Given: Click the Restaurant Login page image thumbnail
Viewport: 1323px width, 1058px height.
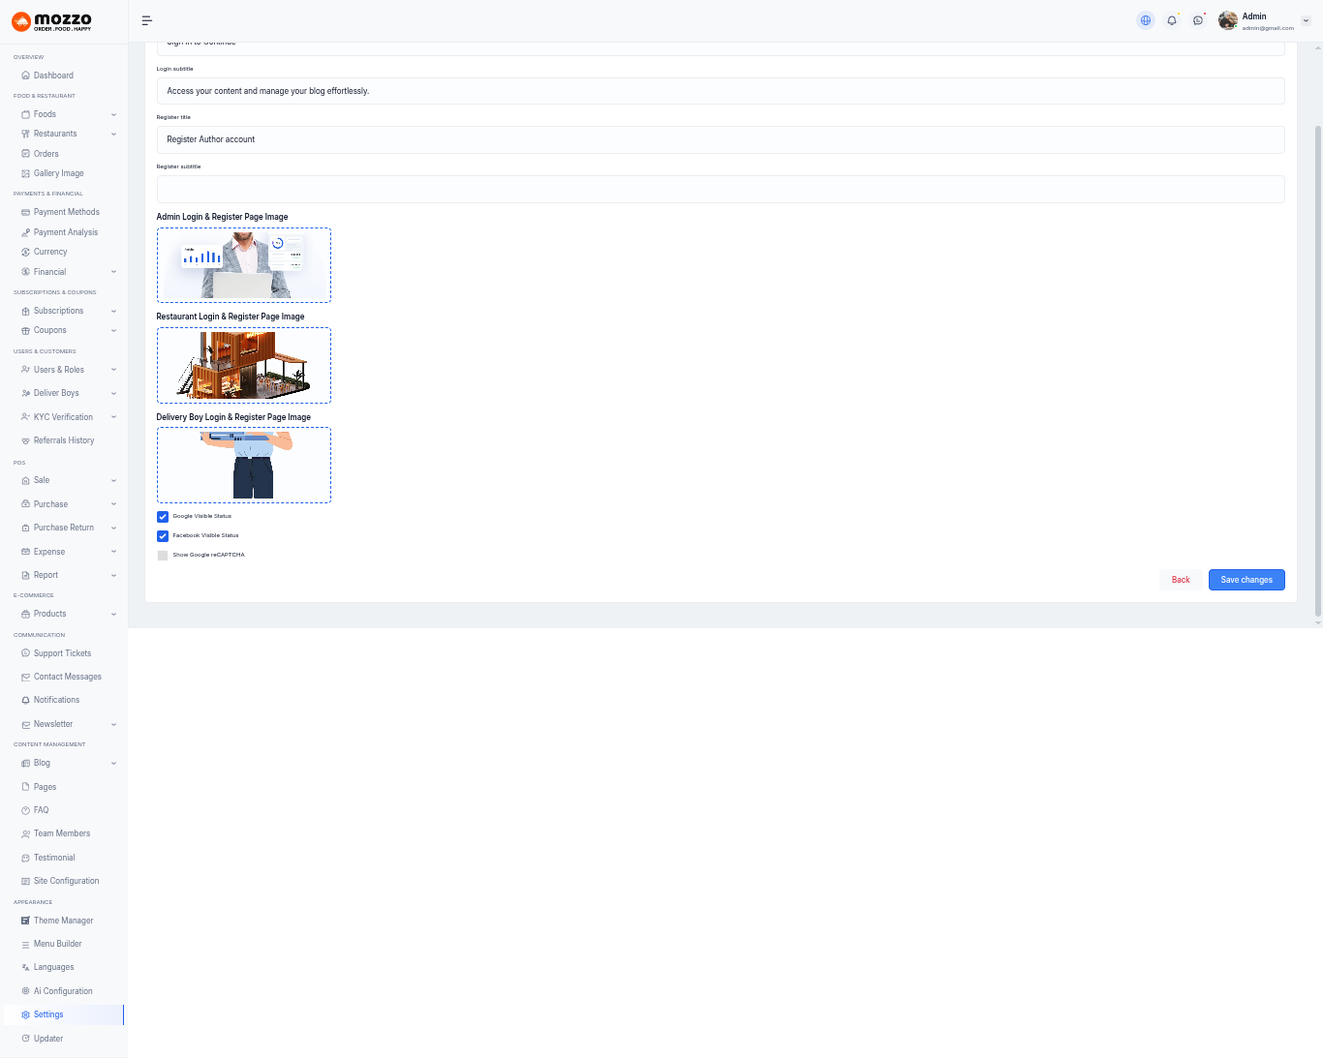Looking at the screenshot, I should coord(244,365).
